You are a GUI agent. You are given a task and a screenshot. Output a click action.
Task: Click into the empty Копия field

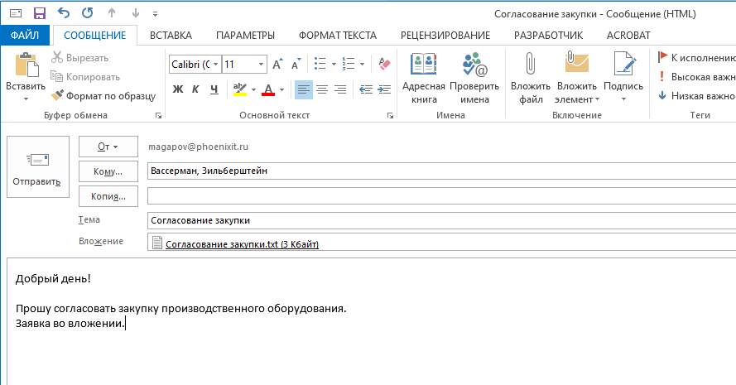(x=441, y=195)
